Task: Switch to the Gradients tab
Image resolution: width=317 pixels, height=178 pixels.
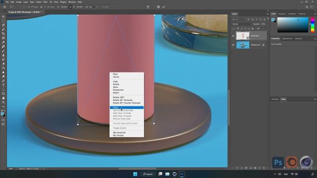Action: [292, 14]
